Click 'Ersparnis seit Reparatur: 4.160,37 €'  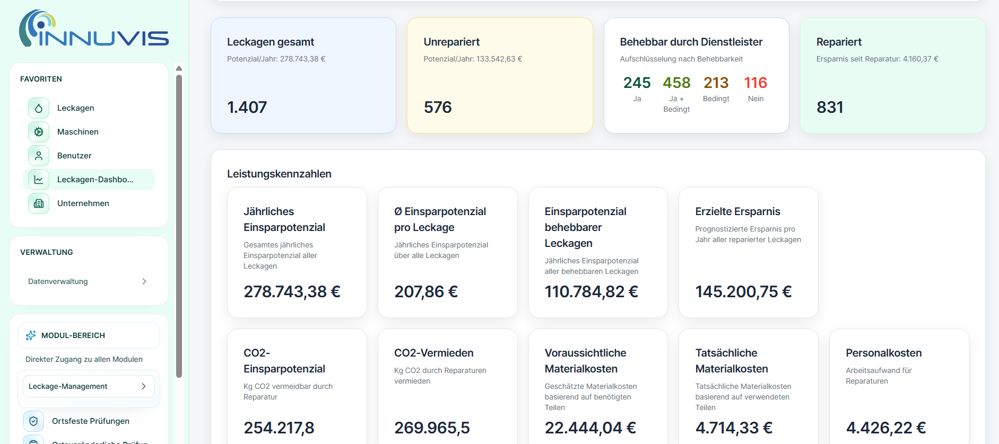[x=877, y=59]
